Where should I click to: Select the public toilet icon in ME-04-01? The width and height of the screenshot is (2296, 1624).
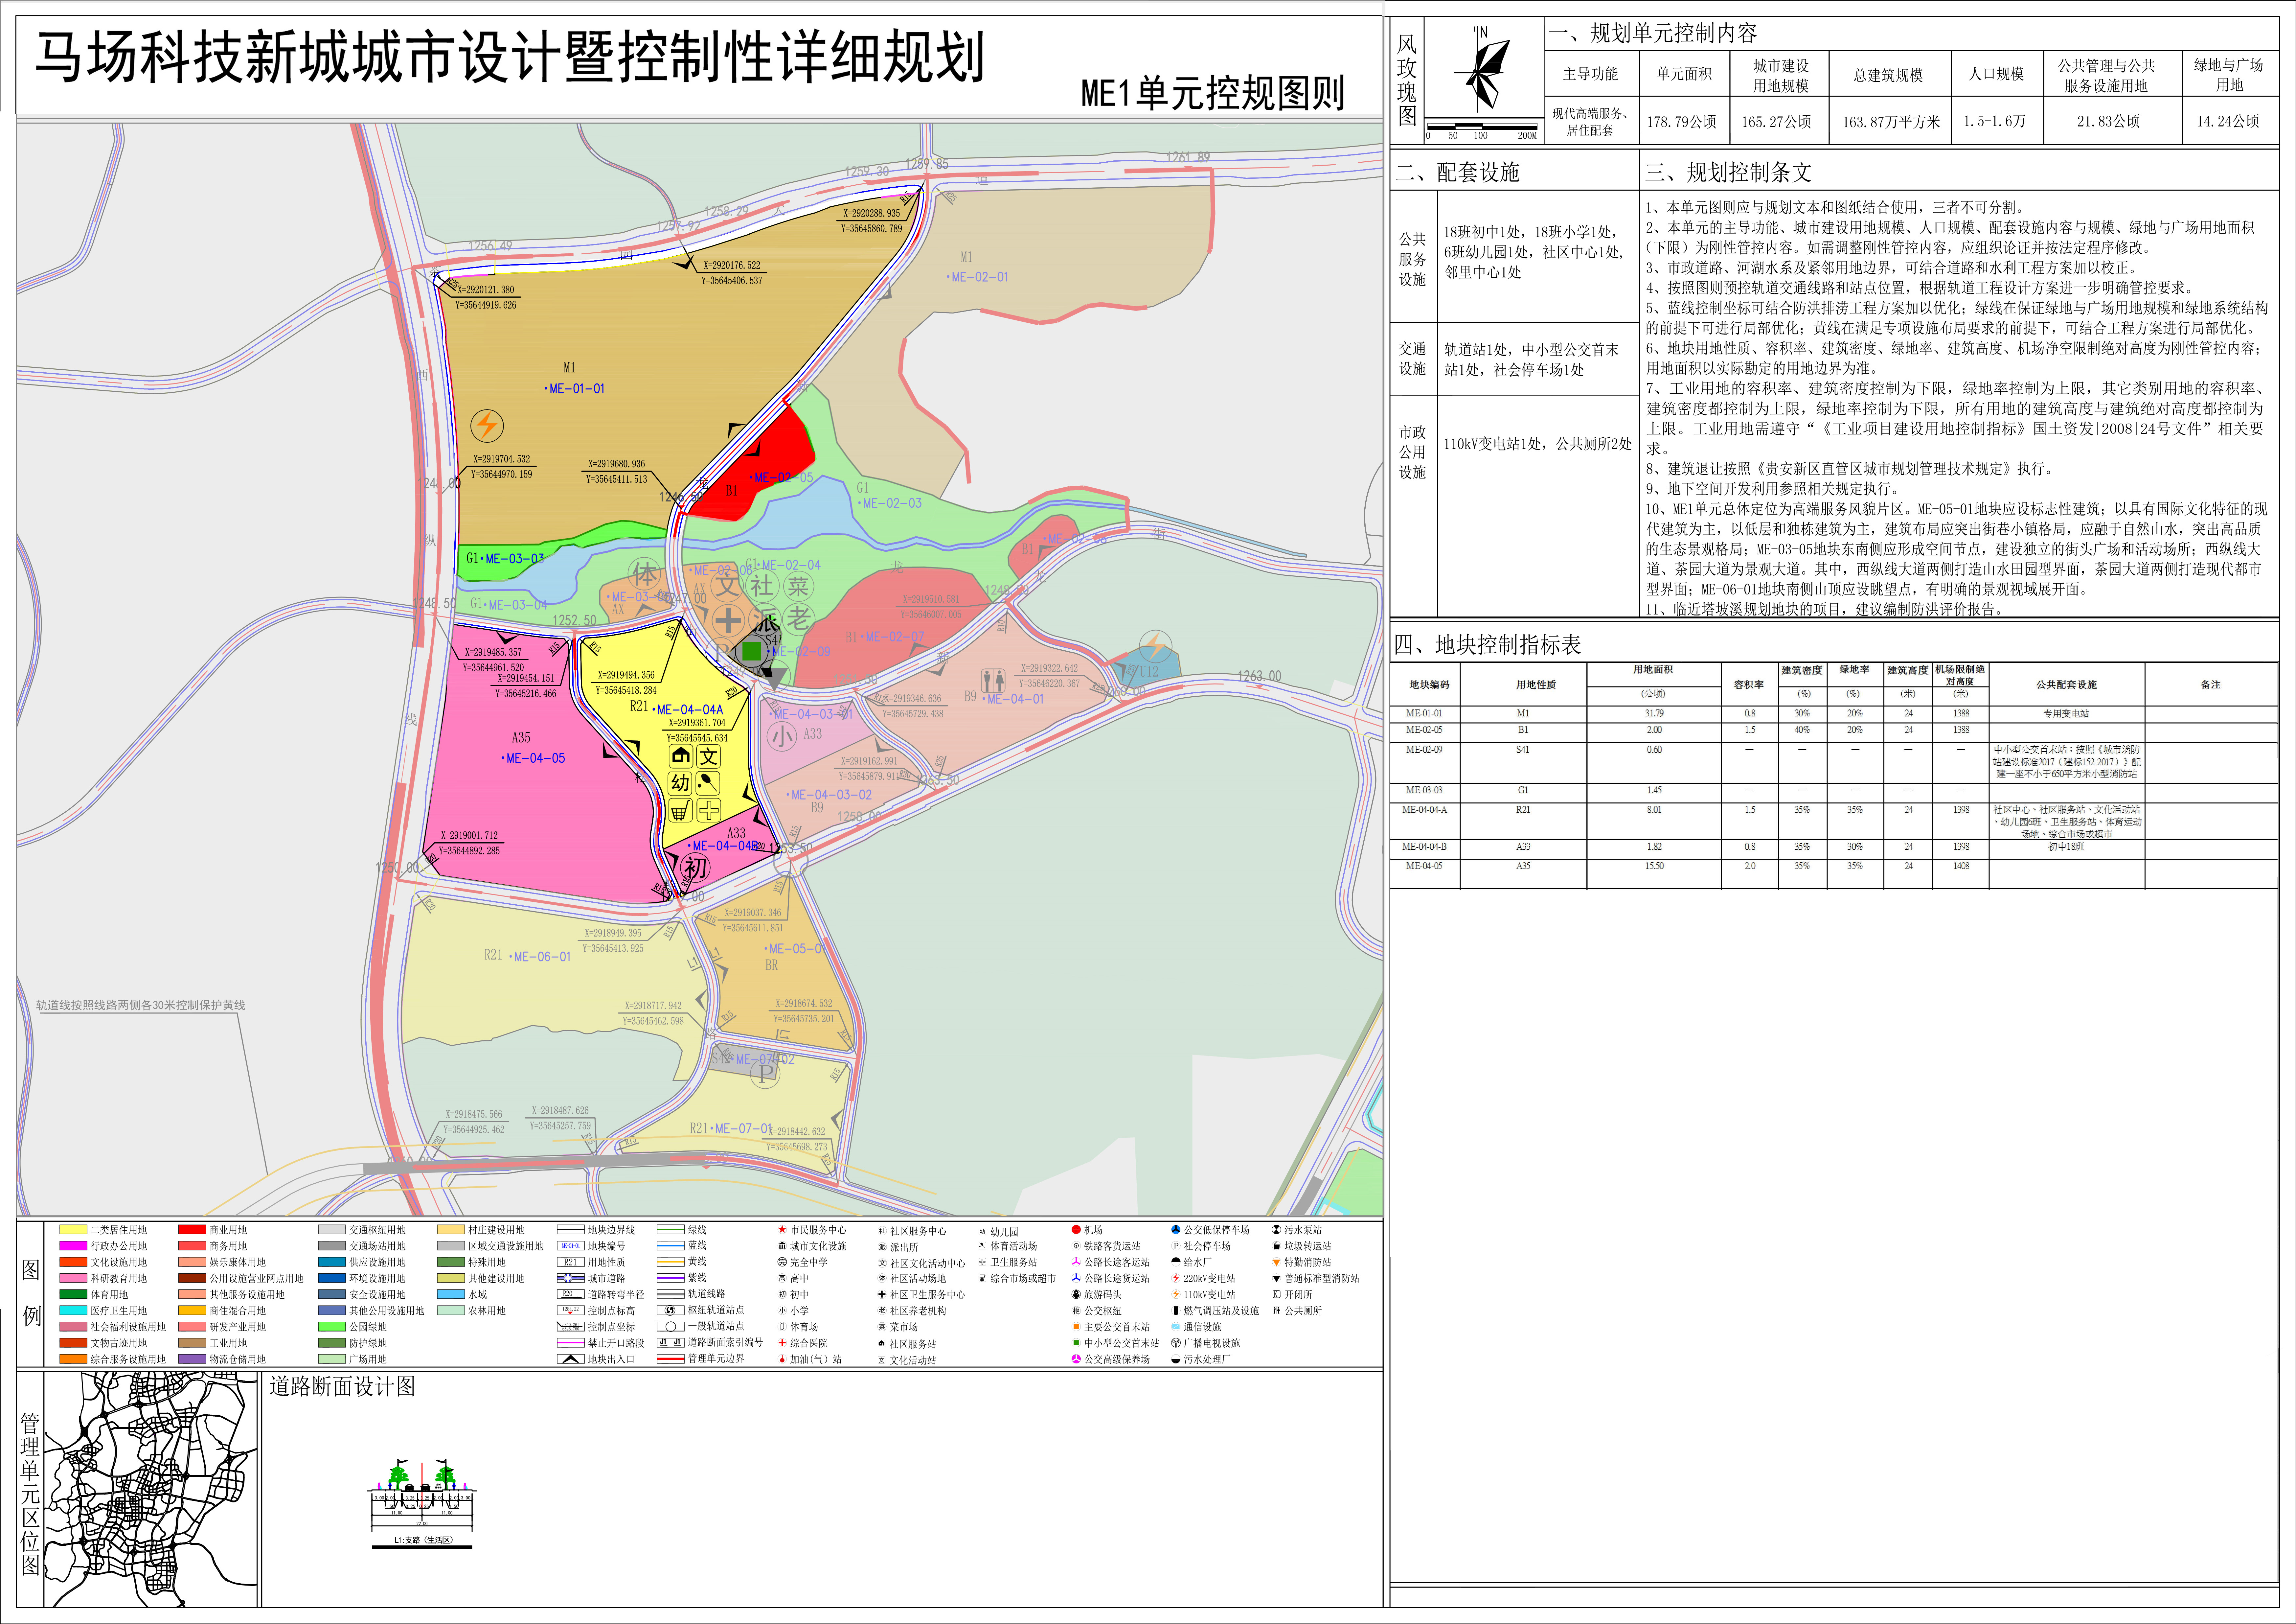click(993, 681)
